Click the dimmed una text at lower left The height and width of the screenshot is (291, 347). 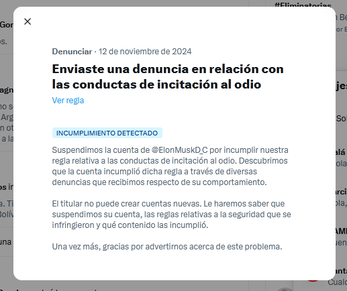[5, 242]
